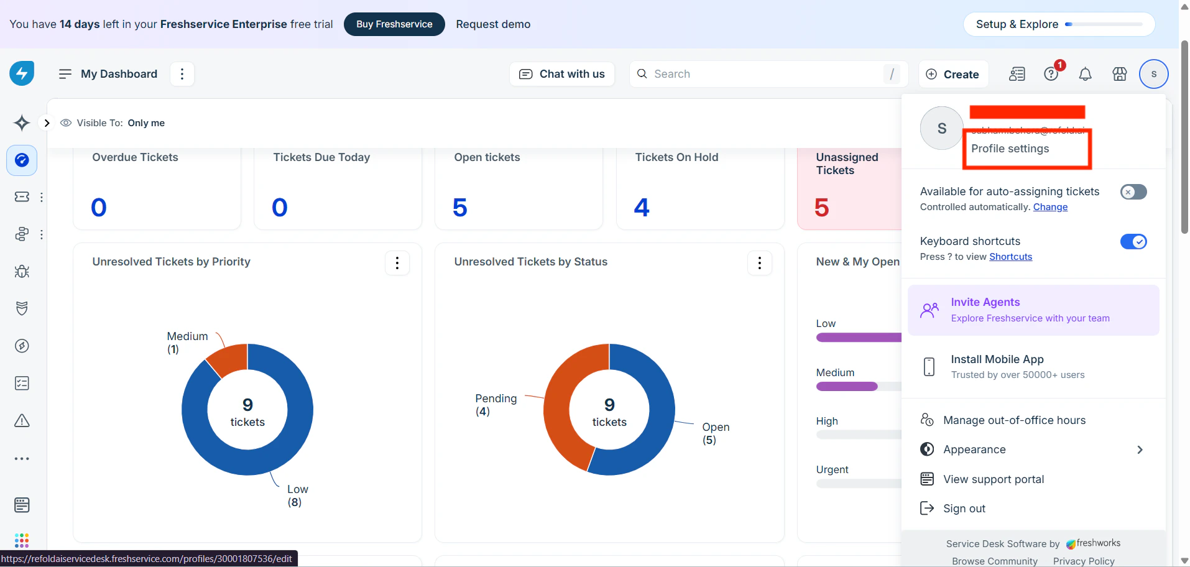
Task: Open the workflow sidebar item's dots menu
Action: coord(42,234)
